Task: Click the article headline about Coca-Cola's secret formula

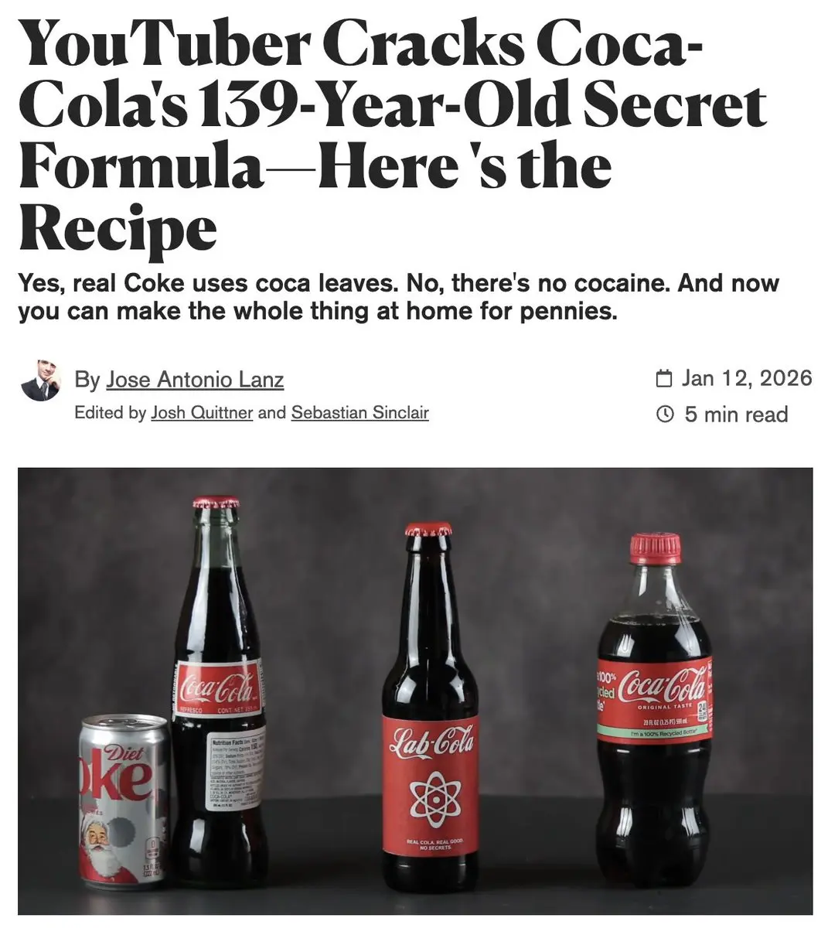Action: pos(393,135)
